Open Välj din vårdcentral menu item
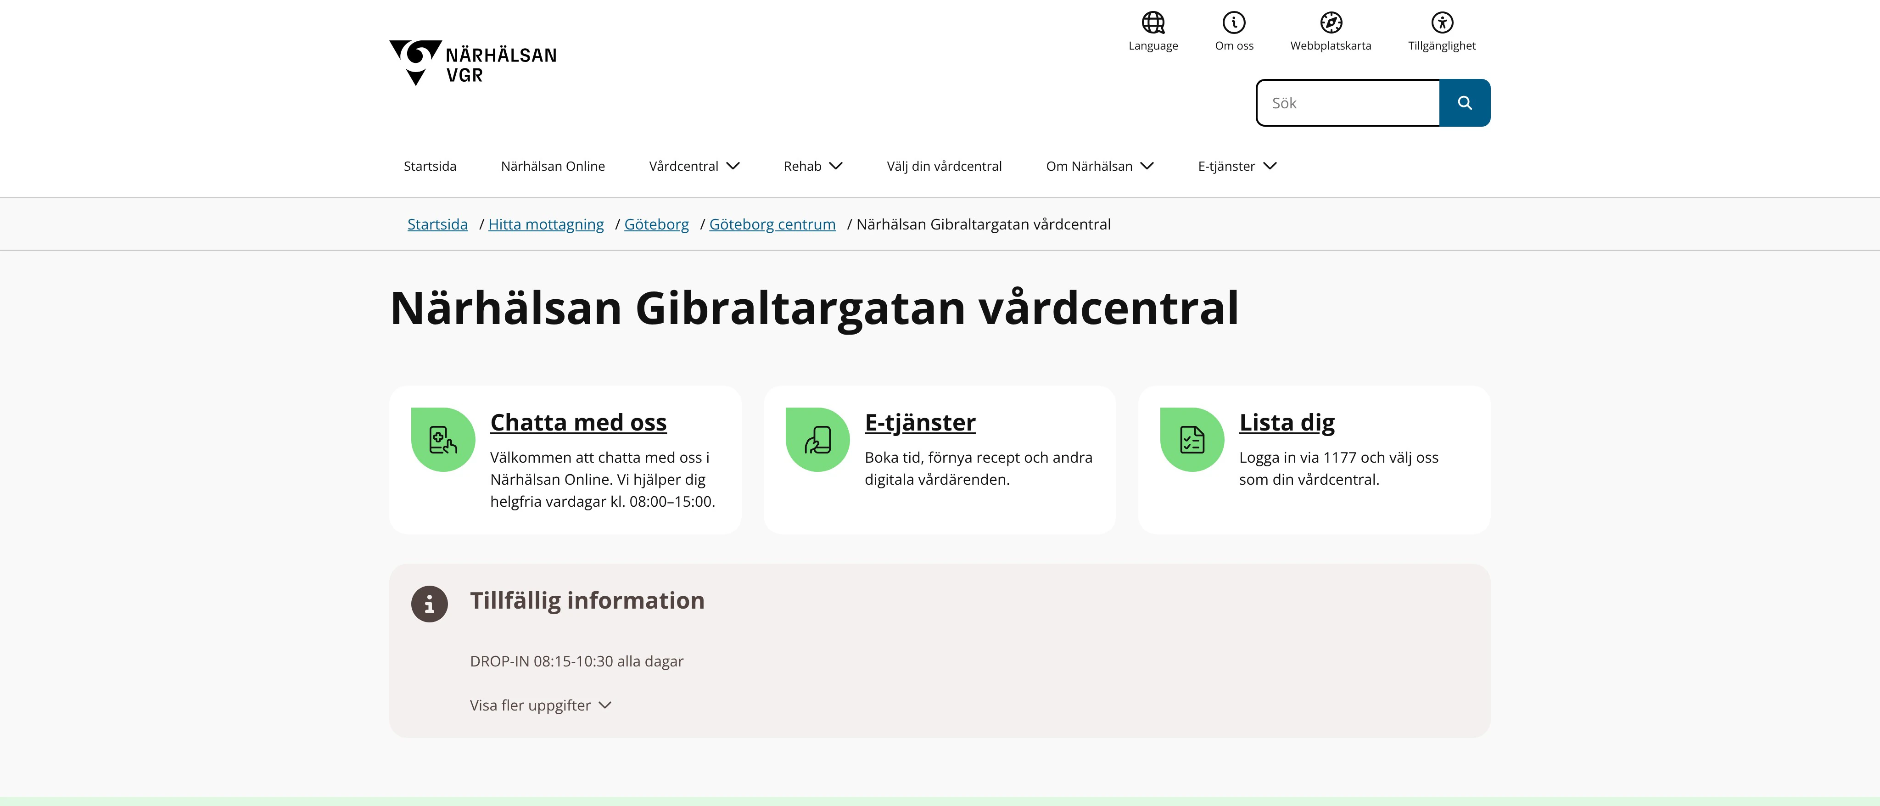This screenshot has height=806, width=1880. (944, 167)
